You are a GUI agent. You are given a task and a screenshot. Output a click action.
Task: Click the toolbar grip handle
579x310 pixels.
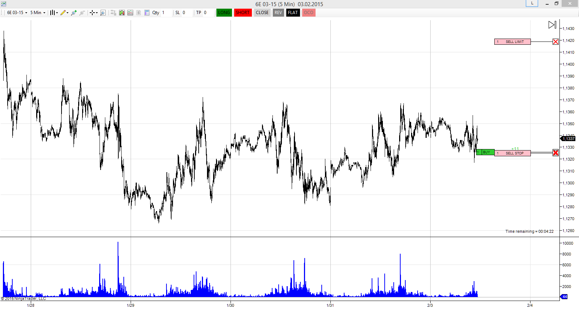pos(2,13)
